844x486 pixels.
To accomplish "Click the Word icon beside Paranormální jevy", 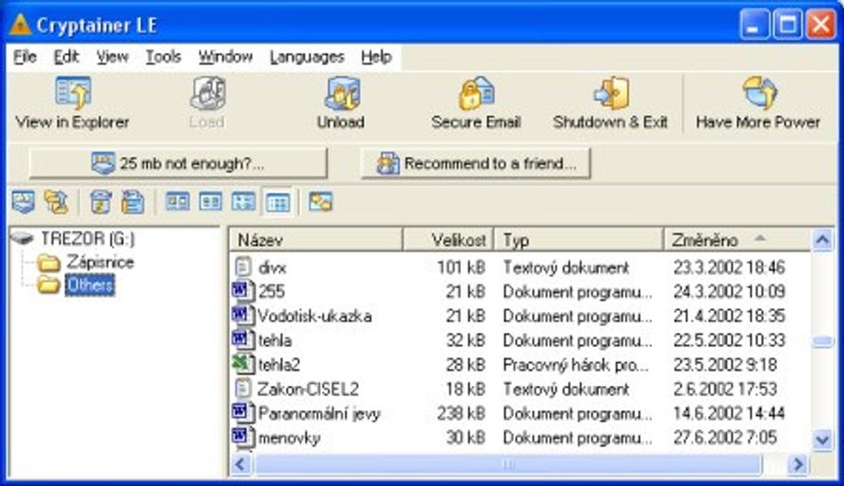I will [x=242, y=413].
